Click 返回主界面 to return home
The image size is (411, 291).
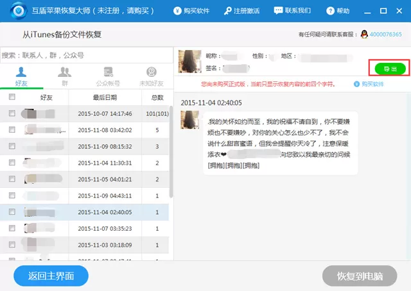[51, 276]
